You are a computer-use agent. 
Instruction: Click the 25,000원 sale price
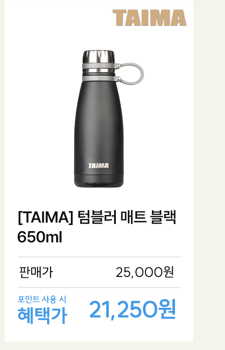click(x=145, y=272)
